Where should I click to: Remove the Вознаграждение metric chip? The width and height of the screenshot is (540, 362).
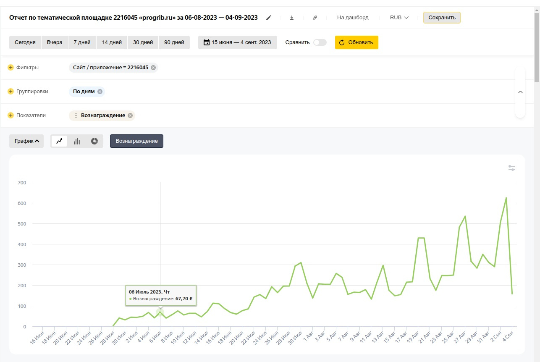coord(130,115)
